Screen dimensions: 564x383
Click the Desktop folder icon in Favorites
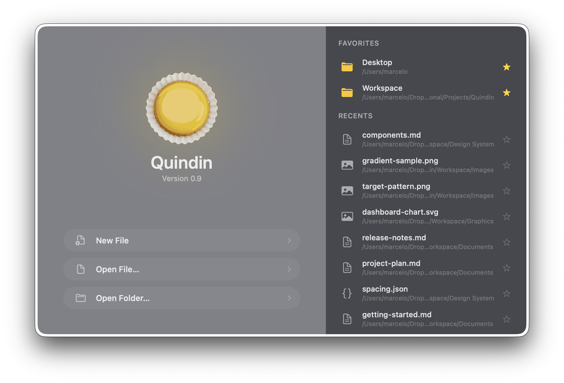point(347,67)
